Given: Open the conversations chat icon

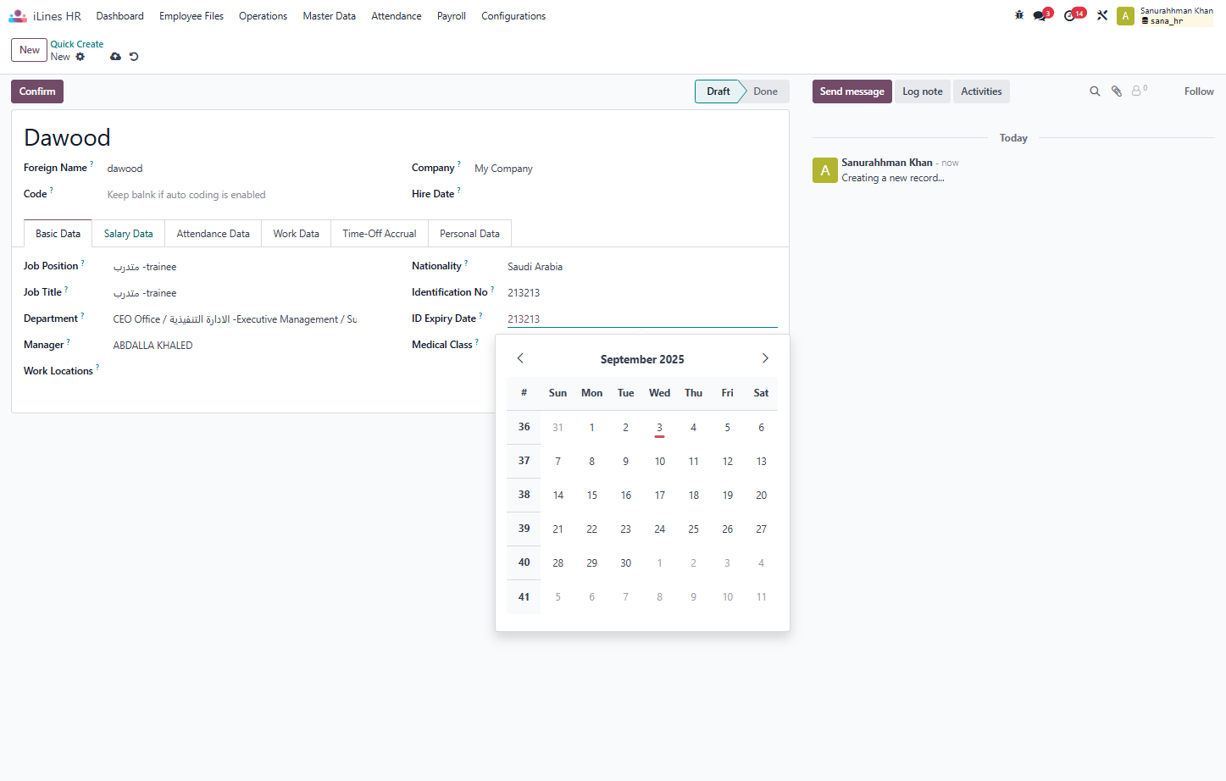Looking at the screenshot, I should [1041, 15].
